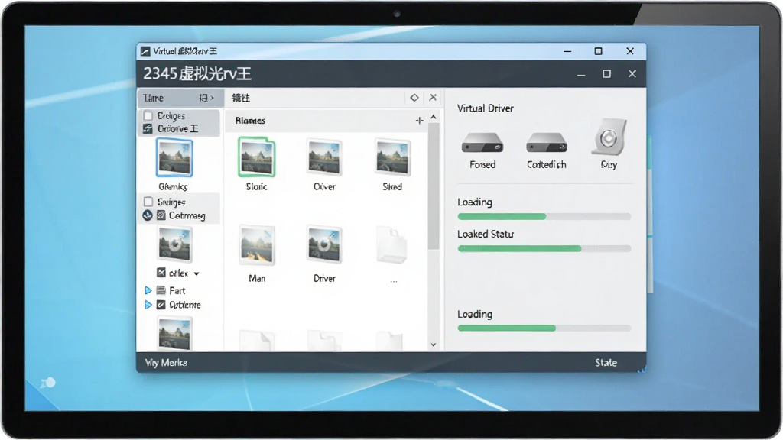Open the Sloric green-bordered image
This screenshot has width=783, height=440.
(257, 157)
